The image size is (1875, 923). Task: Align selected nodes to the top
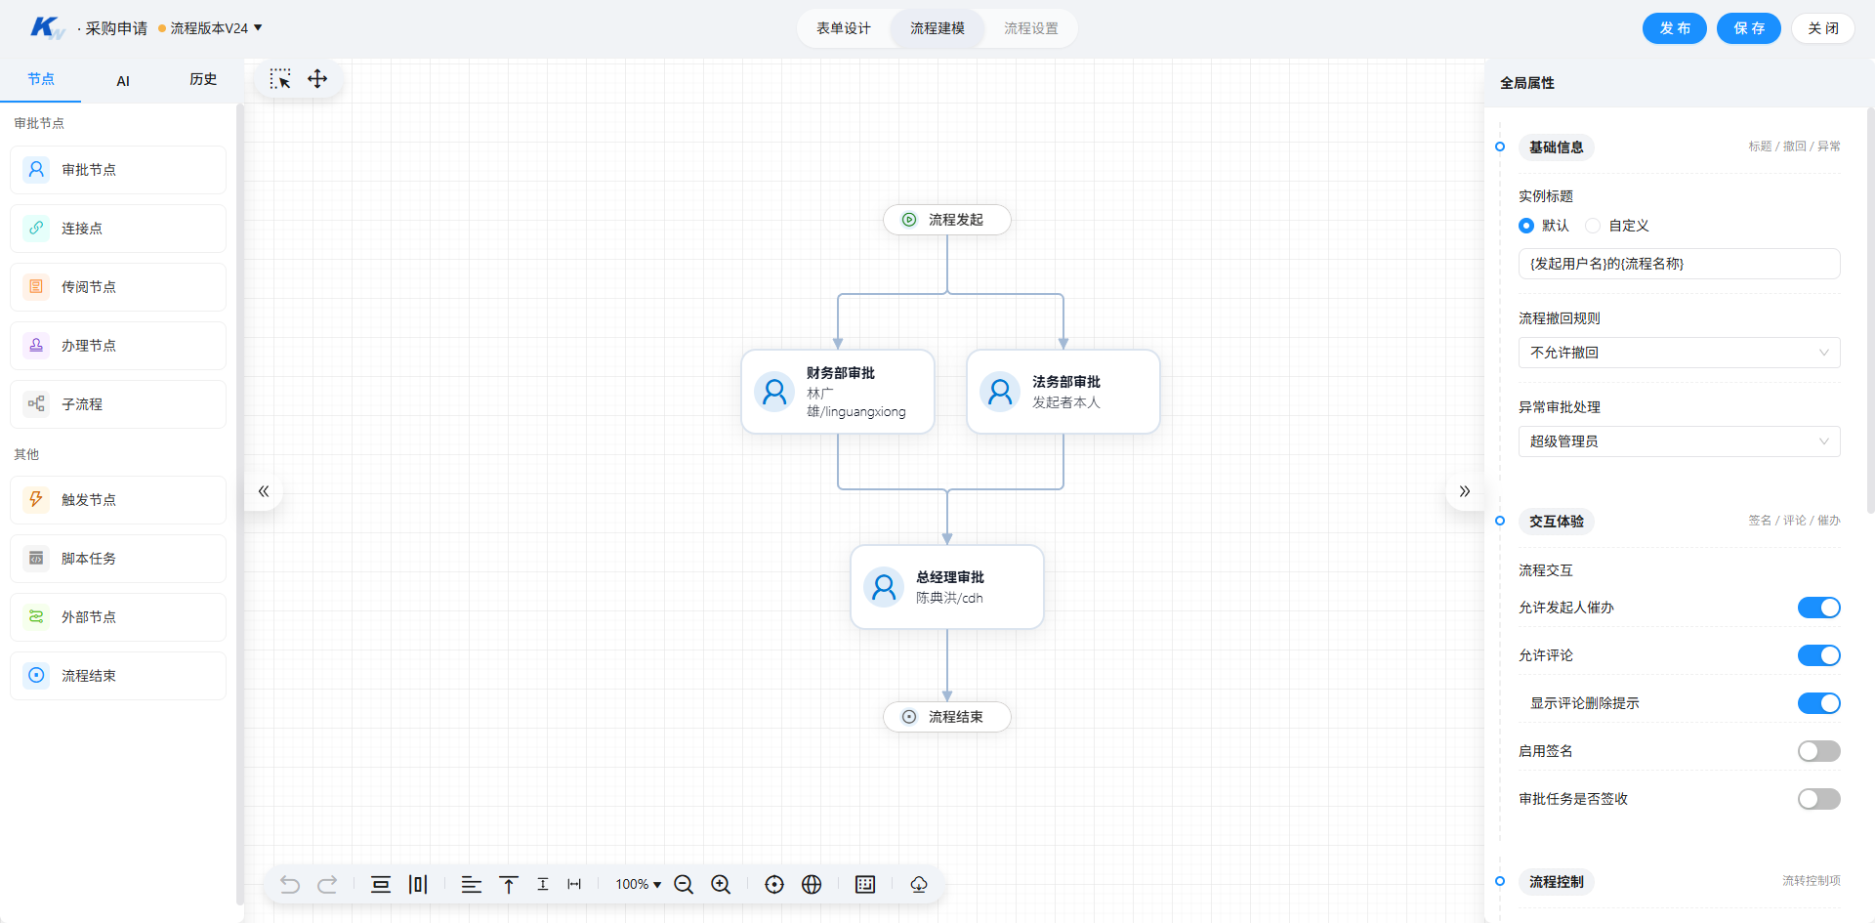pyautogui.click(x=509, y=885)
